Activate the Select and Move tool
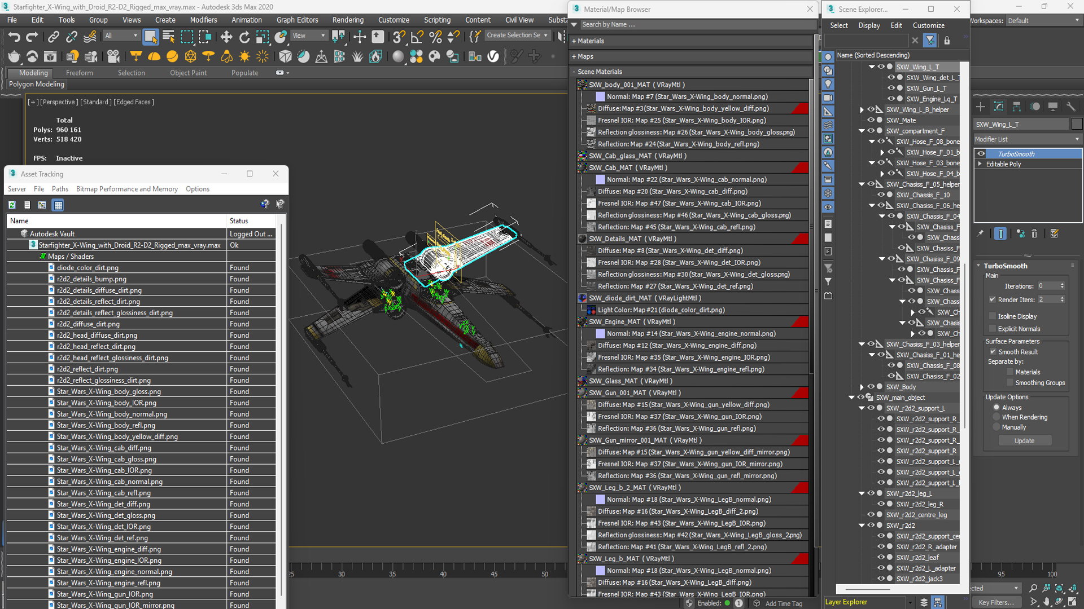 tap(226, 37)
